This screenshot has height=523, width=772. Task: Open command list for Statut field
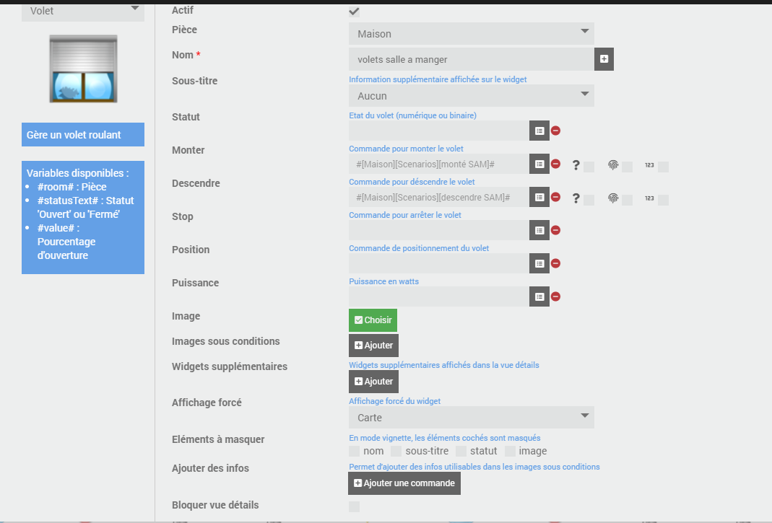pos(539,131)
